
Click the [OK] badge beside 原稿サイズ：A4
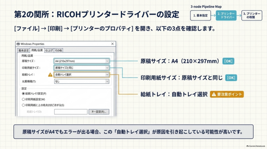click(x=229, y=61)
